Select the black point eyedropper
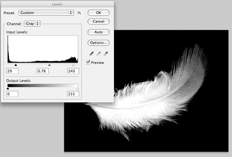 [91, 54]
